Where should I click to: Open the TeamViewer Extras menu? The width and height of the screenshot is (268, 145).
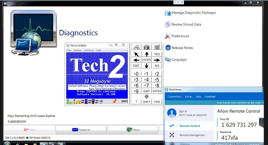coord(188,96)
